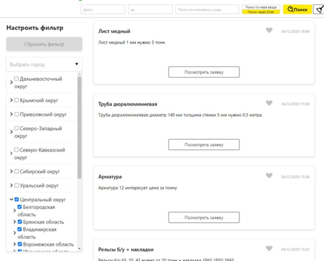Expand Сибирский округ node
324x261 pixels.
pos(11,171)
